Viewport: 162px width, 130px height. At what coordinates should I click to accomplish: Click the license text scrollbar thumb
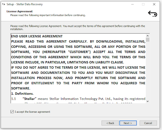click(x=148, y=40)
